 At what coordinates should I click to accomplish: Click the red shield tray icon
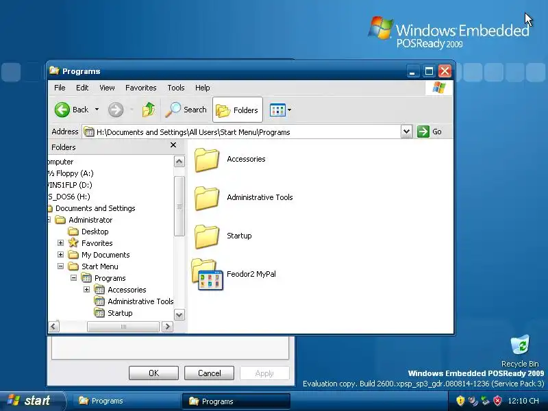(x=497, y=401)
